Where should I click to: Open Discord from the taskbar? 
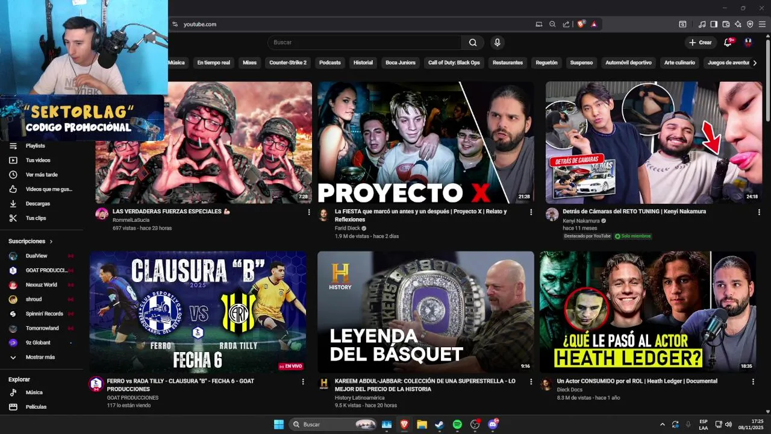[x=493, y=424]
